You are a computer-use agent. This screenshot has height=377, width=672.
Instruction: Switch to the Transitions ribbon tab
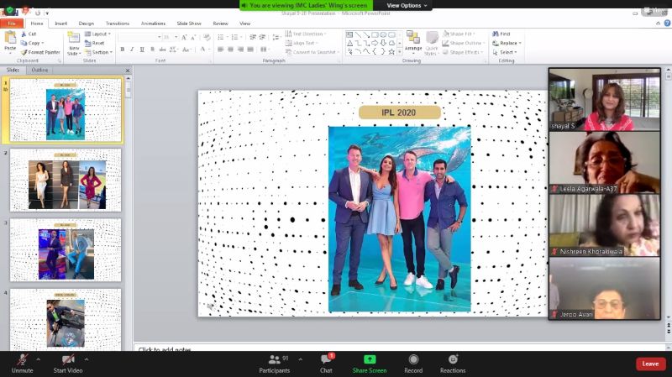[118, 24]
